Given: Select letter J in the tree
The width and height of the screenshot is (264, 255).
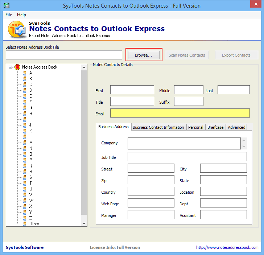Looking at the screenshot, I should [x=30, y=125].
